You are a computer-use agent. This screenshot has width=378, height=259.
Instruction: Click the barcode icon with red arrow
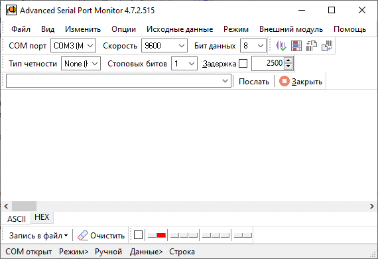(312, 46)
